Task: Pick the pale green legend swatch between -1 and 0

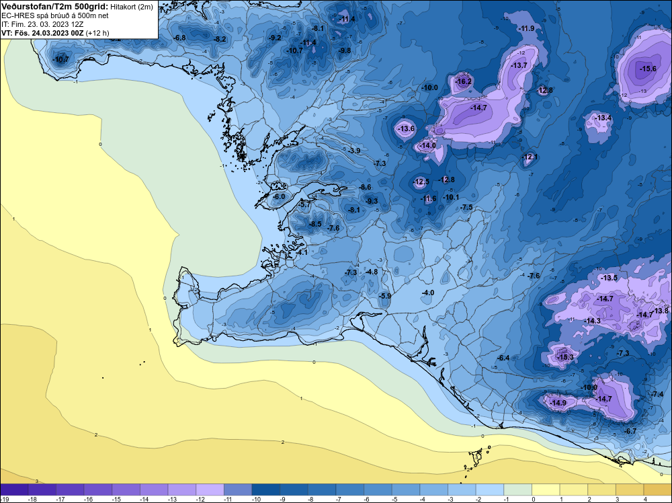Action: tap(517, 490)
